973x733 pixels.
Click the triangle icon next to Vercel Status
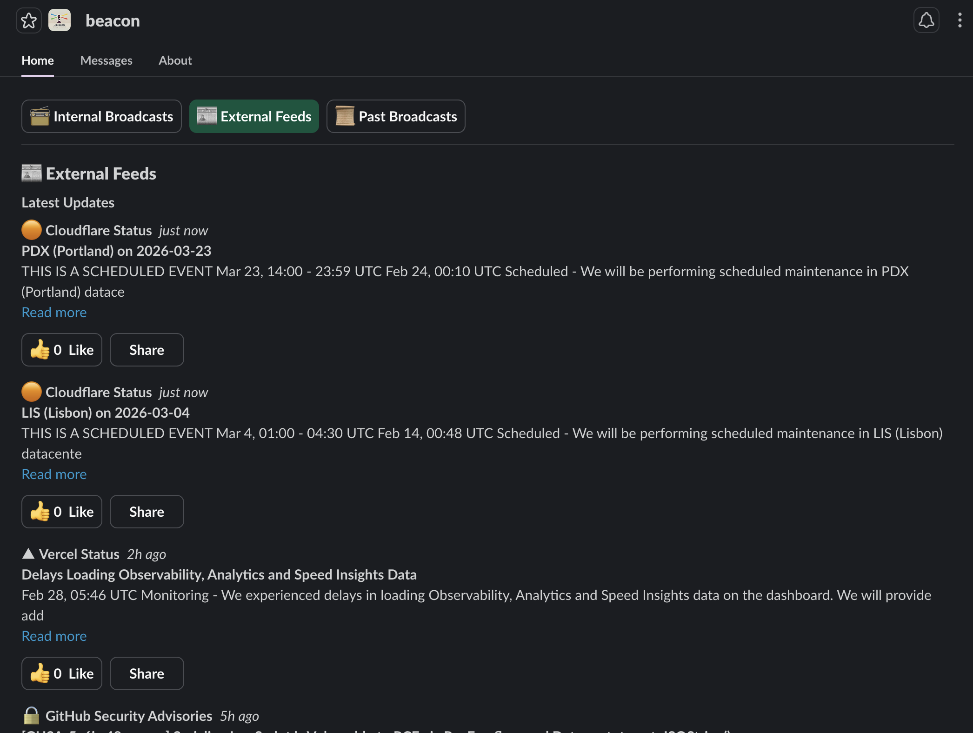point(28,553)
